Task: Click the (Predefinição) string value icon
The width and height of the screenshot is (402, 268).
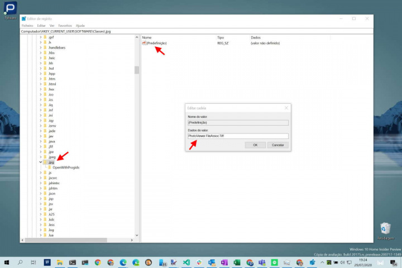Action: coord(144,43)
